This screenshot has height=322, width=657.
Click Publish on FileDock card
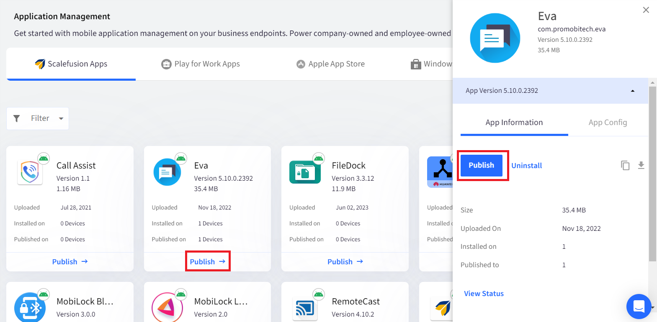click(x=345, y=262)
